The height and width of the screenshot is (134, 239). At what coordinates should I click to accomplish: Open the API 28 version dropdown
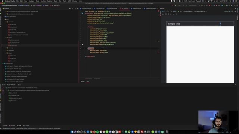pos(180,12)
